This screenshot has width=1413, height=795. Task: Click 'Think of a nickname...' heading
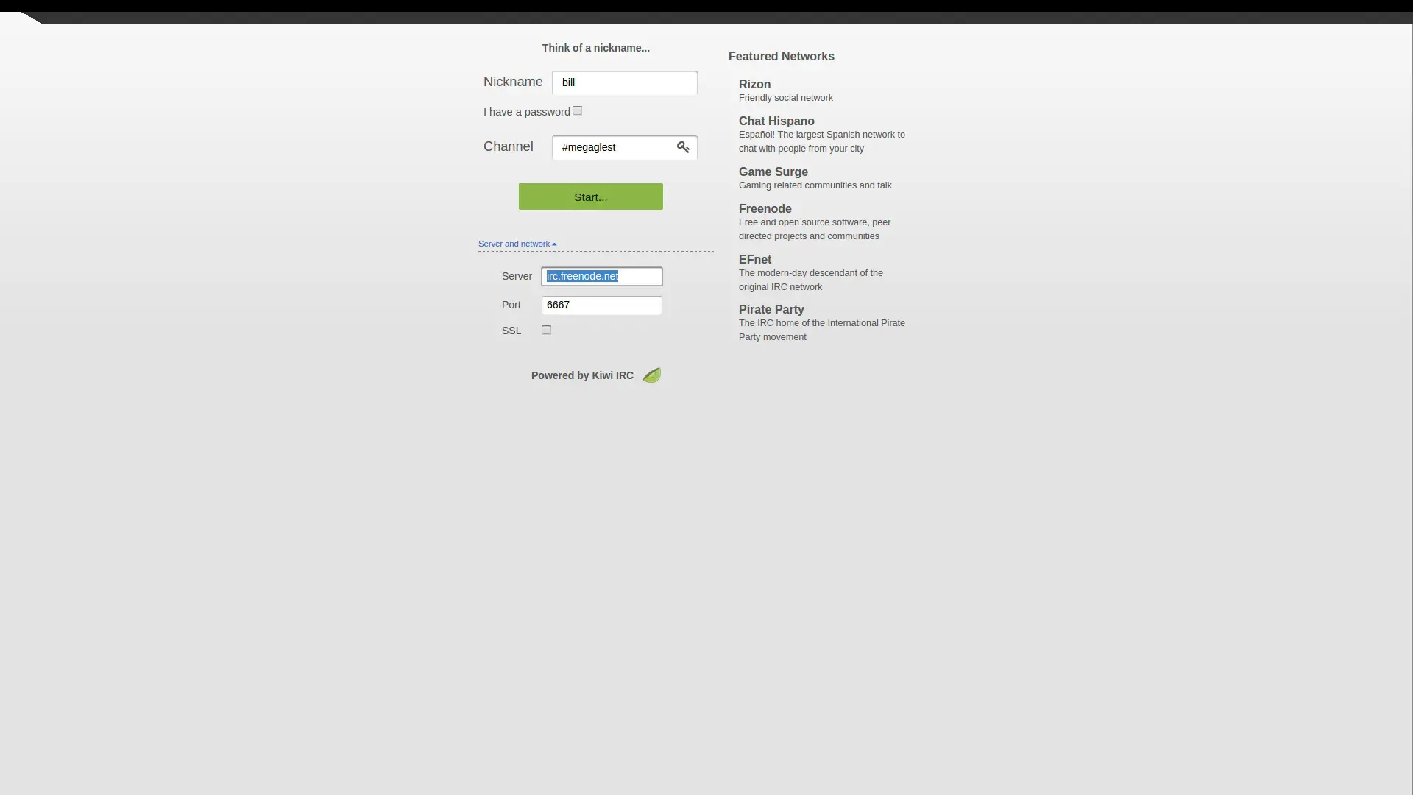coord(596,48)
